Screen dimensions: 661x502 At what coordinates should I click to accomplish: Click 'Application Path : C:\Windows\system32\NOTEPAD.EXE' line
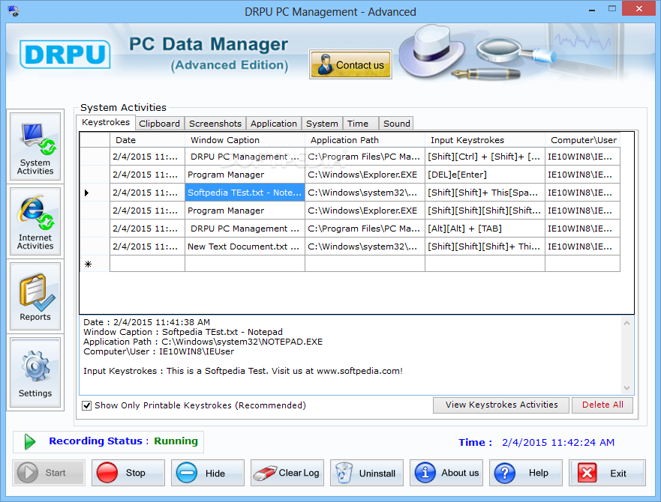point(203,342)
